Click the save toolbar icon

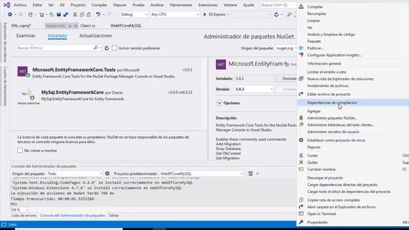tap(59, 15)
